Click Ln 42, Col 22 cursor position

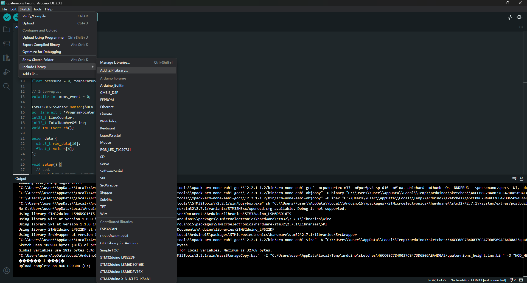click(x=437, y=280)
